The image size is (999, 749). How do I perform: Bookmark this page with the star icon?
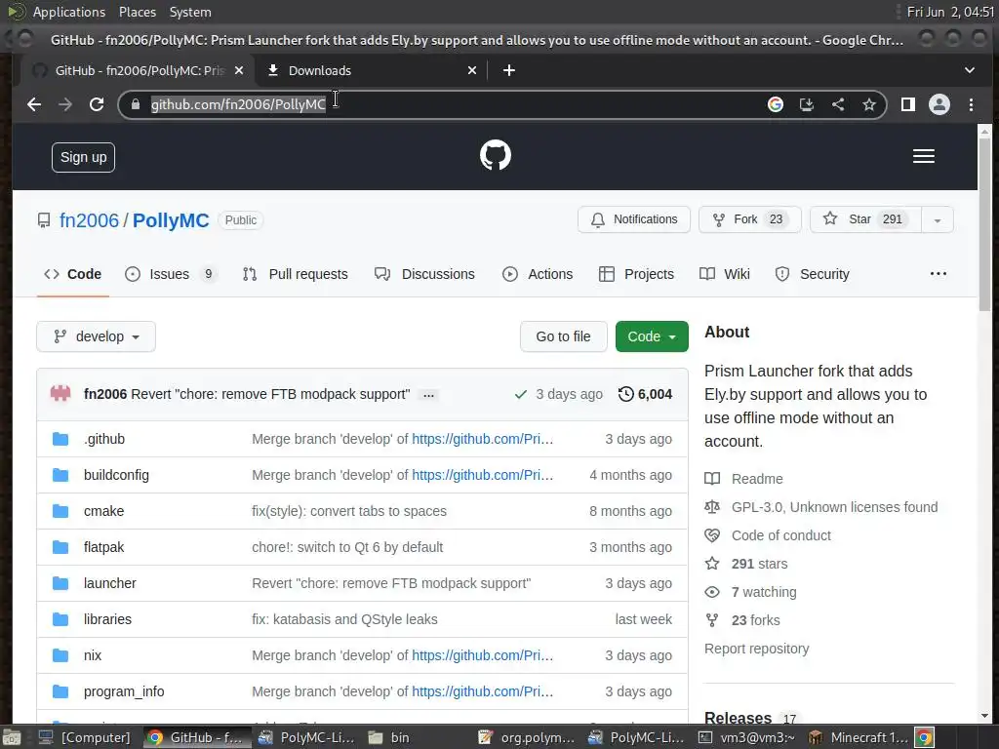pyautogui.click(x=869, y=104)
